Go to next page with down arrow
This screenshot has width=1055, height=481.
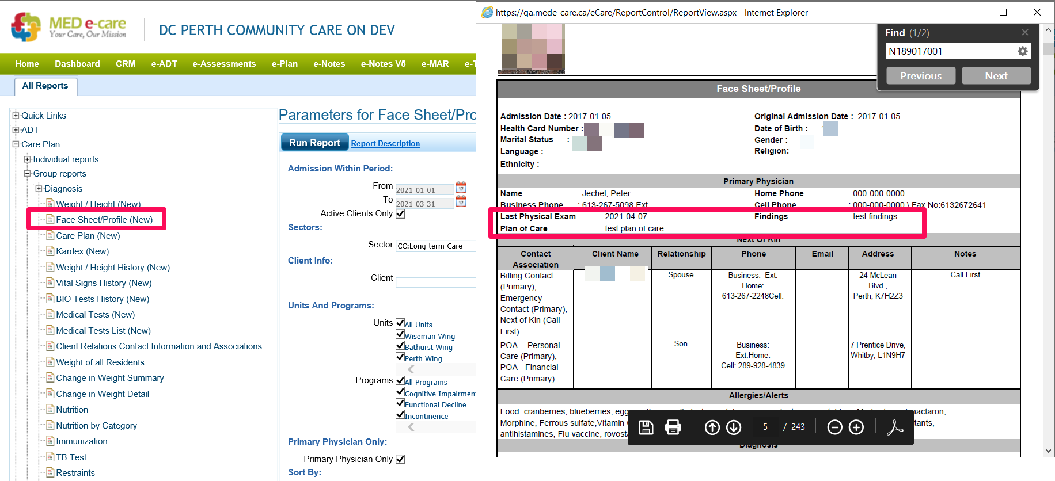(734, 427)
